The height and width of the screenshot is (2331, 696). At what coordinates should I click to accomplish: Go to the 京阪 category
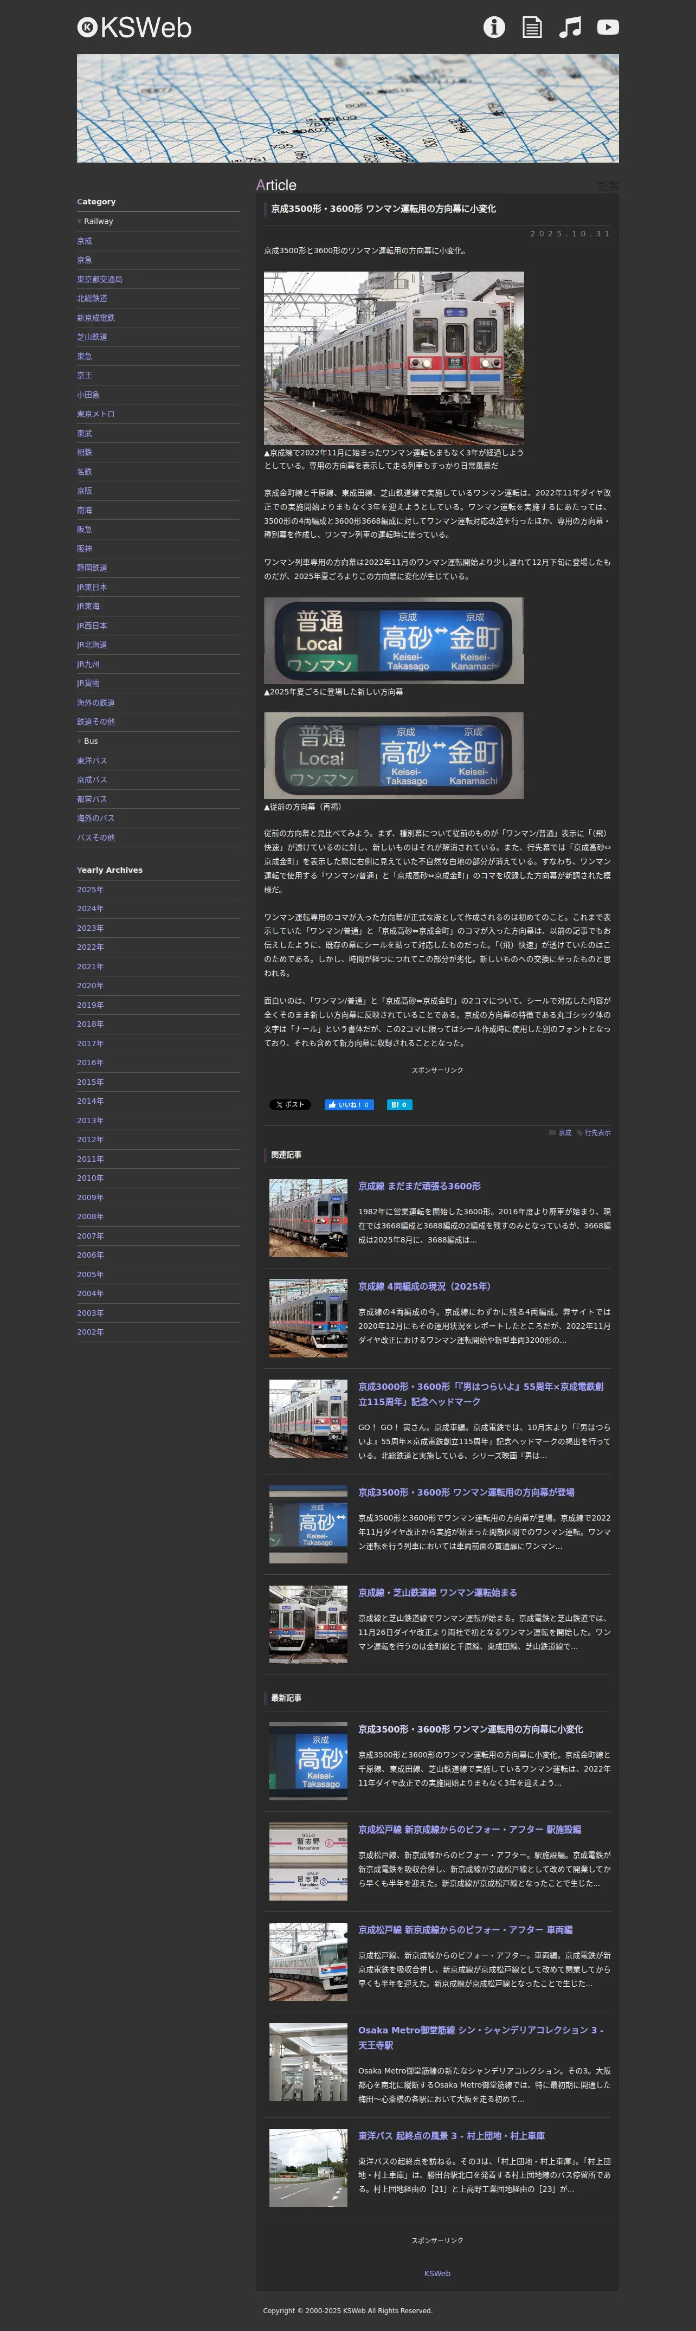pyautogui.click(x=84, y=491)
